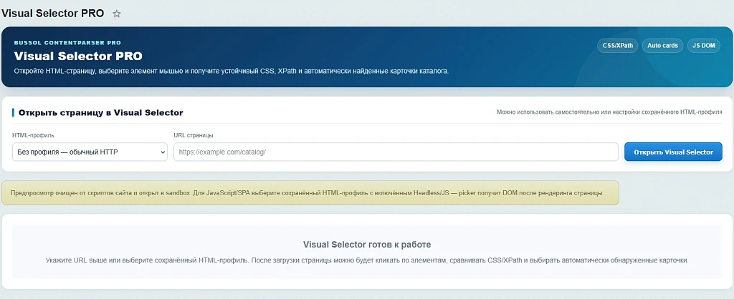The width and height of the screenshot is (734, 299).
Task: Click the Открыть Visual Selector button
Action: click(x=673, y=152)
